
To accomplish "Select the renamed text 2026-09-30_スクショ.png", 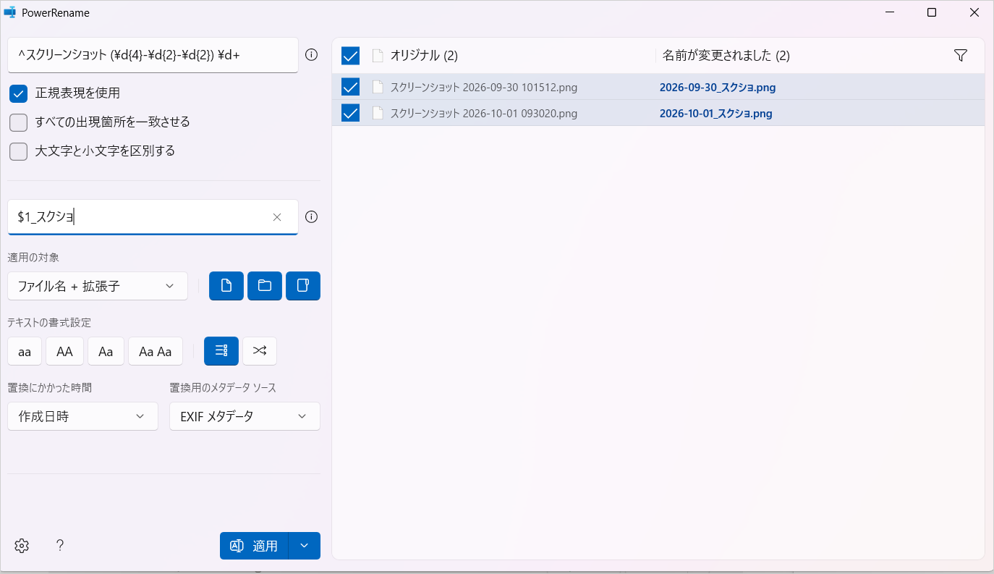I will pyautogui.click(x=718, y=88).
